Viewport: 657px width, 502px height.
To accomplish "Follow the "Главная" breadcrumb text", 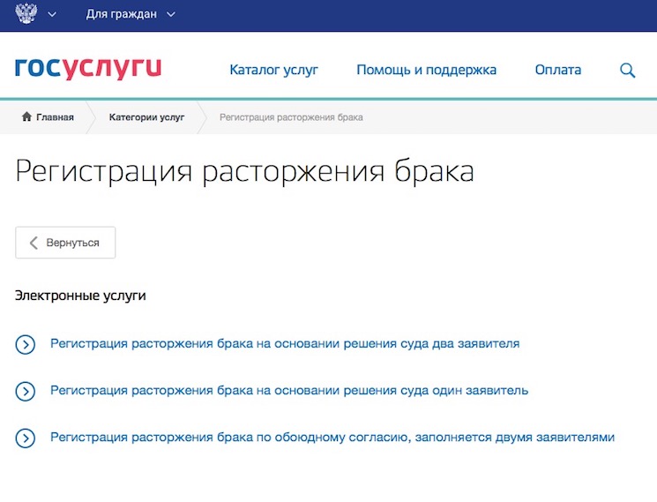I will pos(55,117).
